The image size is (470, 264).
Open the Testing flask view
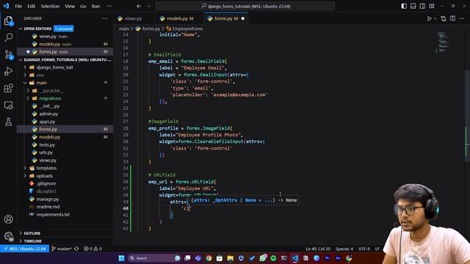[8, 122]
